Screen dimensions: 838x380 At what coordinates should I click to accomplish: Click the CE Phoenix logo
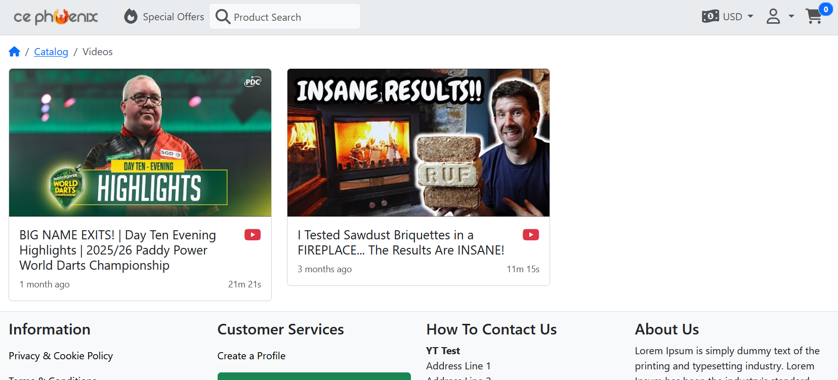pyautogui.click(x=56, y=17)
